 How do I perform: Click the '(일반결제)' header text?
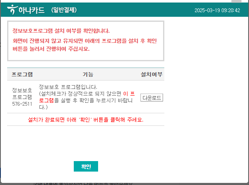click(x=64, y=10)
